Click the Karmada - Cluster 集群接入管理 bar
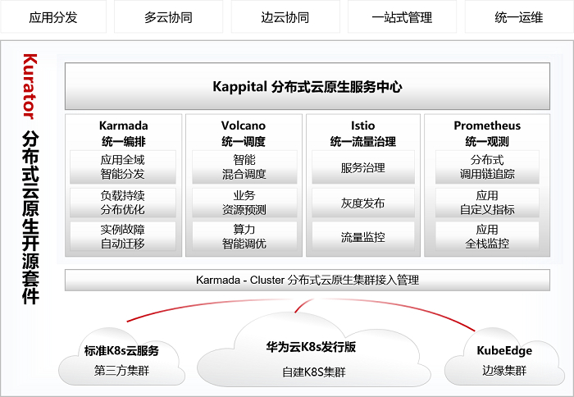574x397 pixels. pos(307,281)
